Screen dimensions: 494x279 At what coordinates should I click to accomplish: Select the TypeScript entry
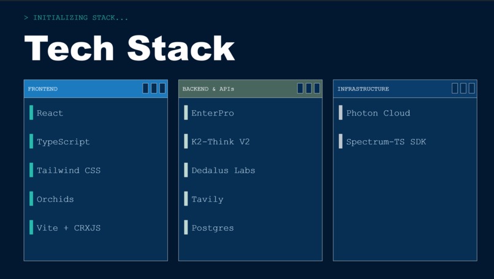point(63,142)
